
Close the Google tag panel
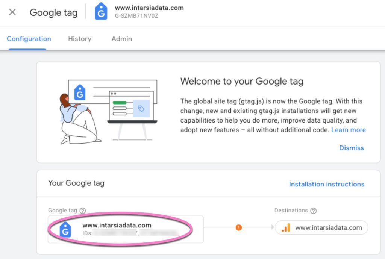[12, 12]
